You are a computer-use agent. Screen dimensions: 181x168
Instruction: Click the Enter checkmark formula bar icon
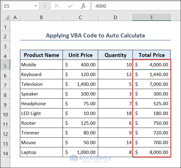pyautogui.click(x=70, y=6)
